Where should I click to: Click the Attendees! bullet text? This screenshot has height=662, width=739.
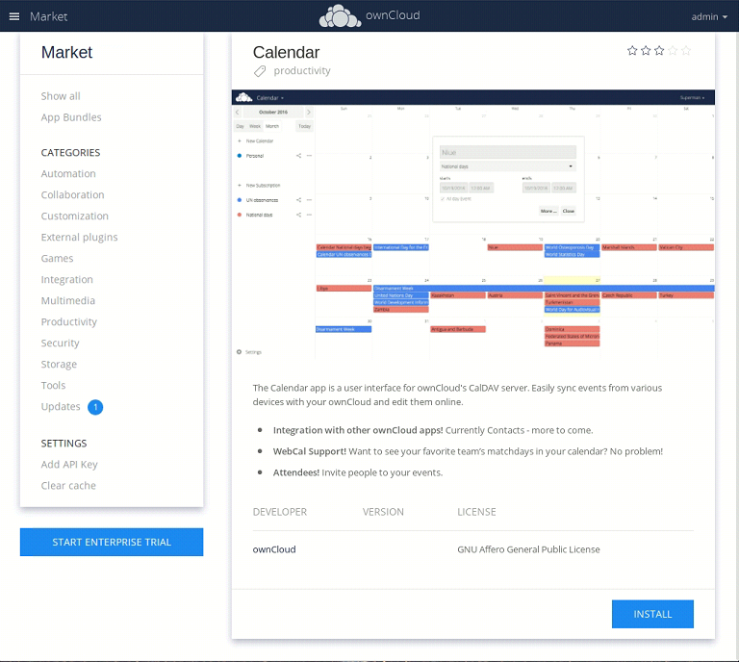click(x=296, y=472)
